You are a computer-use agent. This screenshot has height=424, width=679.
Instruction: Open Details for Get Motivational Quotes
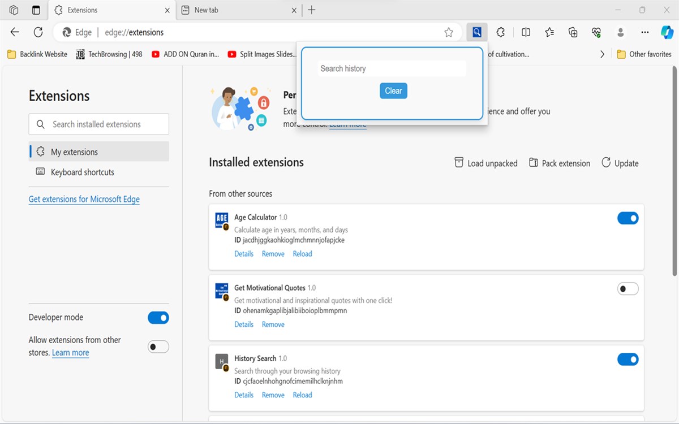coord(244,325)
